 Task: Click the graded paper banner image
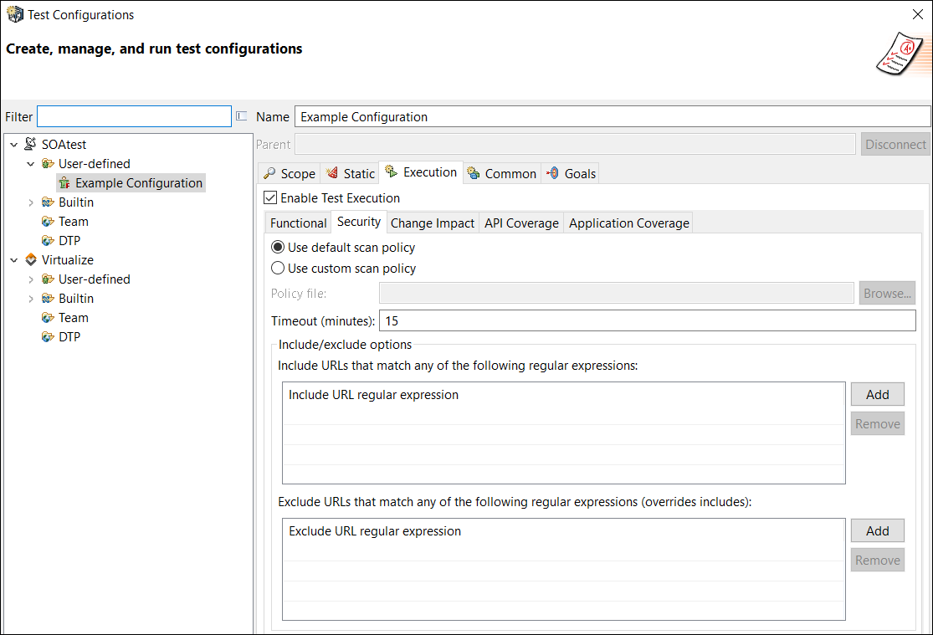click(903, 54)
